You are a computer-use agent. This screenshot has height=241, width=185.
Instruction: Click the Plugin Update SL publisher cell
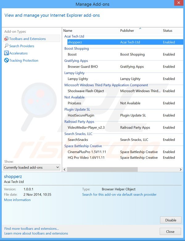133,115
